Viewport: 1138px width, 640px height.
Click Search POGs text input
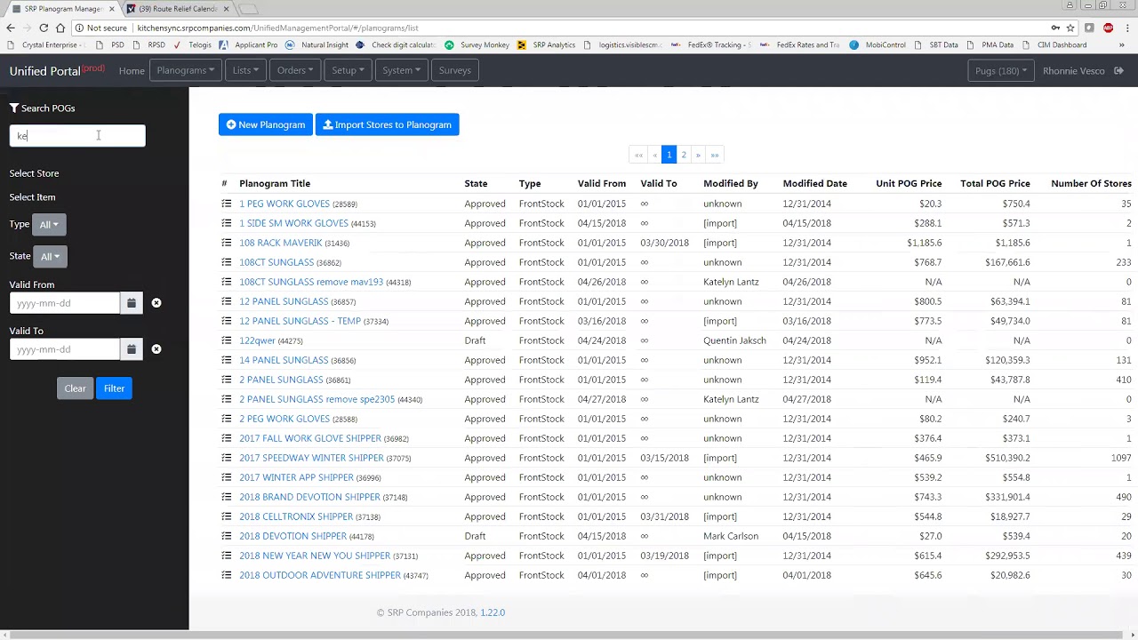[x=77, y=136]
